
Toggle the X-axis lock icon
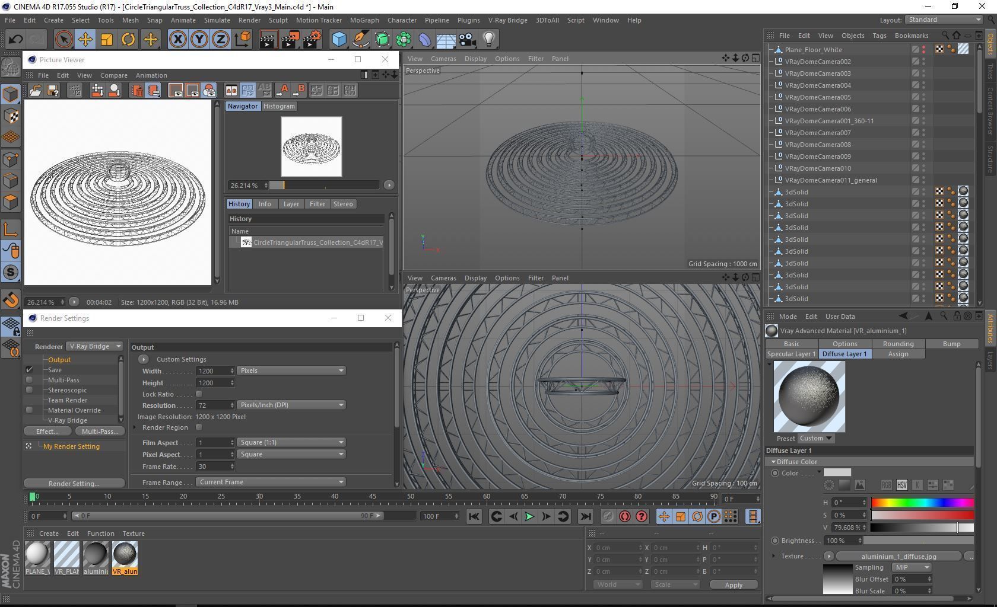click(x=177, y=40)
